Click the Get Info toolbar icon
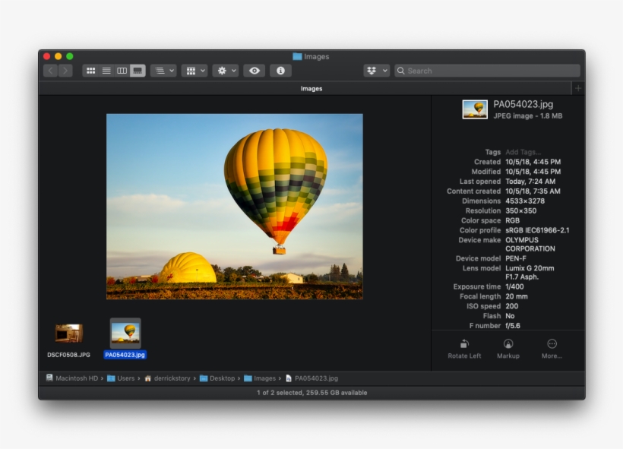This screenshot has height=449, width=623. [280, 71]
